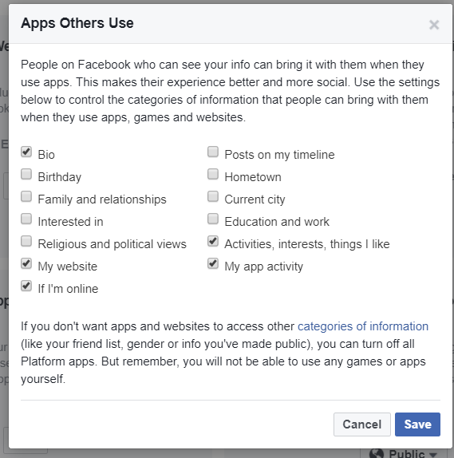The image size is (454, 458).
Task: Open the categories of information link
Action: 363,326
